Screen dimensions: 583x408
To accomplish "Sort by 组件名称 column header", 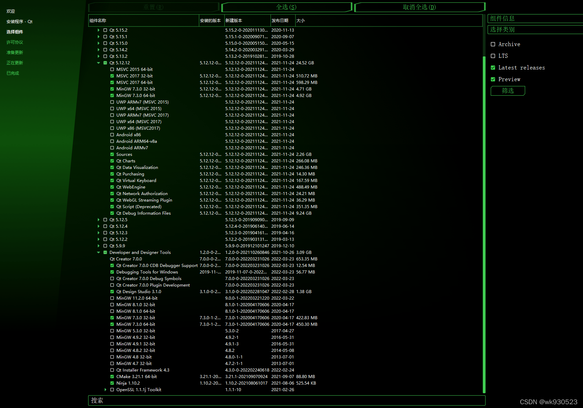I will tap(144, 21).
